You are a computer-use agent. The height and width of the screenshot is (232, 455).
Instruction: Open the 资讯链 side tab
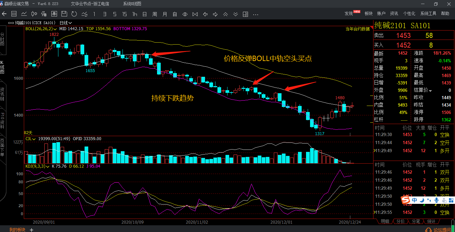[2, 95]
